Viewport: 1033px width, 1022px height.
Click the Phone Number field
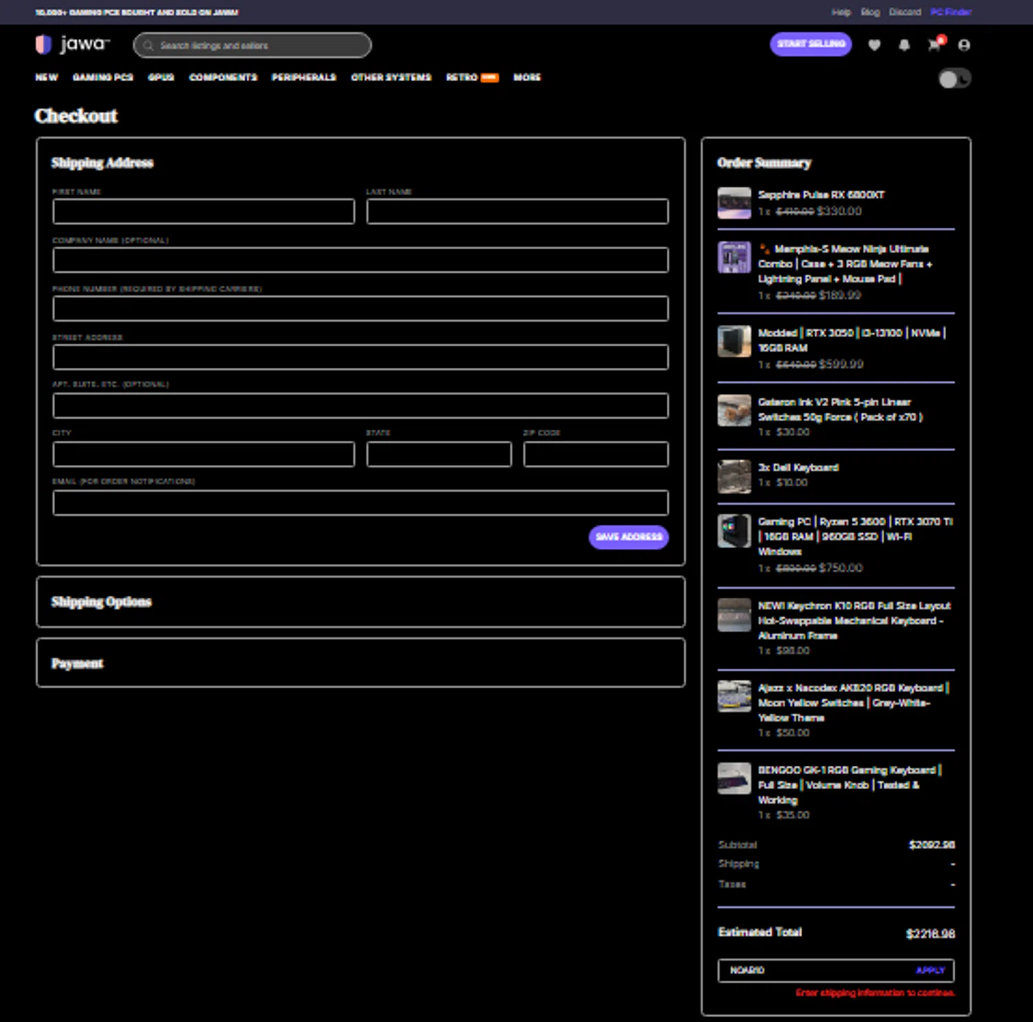click(360, 309)
